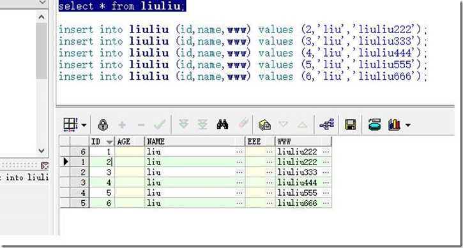This screenshot has height=248, width=463.
Task: Click the insert line with 'liuliu333'
Action: tap(243, 41)
